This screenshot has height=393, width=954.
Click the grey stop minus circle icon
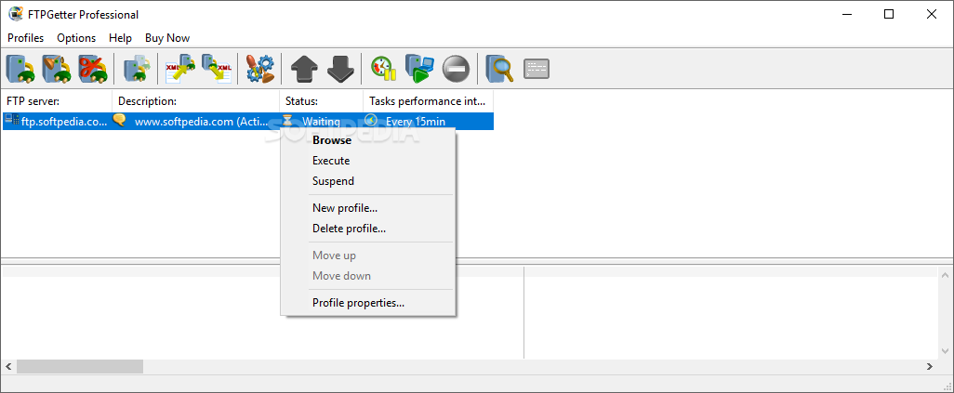456,69
